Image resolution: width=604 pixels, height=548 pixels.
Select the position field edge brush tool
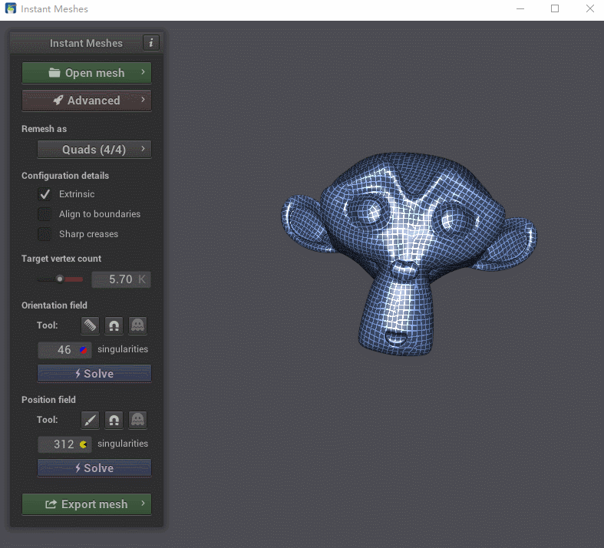[90, 420]
